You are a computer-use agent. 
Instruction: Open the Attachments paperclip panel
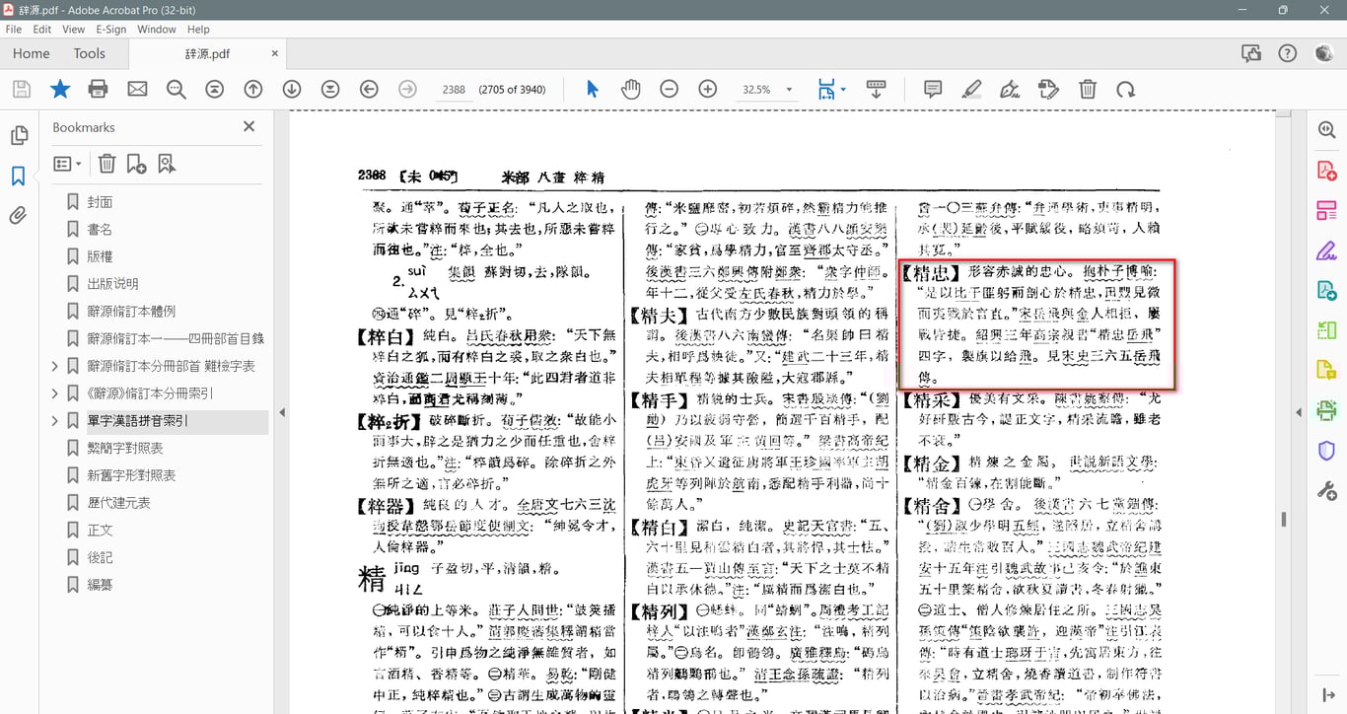(x=18, y=216)
